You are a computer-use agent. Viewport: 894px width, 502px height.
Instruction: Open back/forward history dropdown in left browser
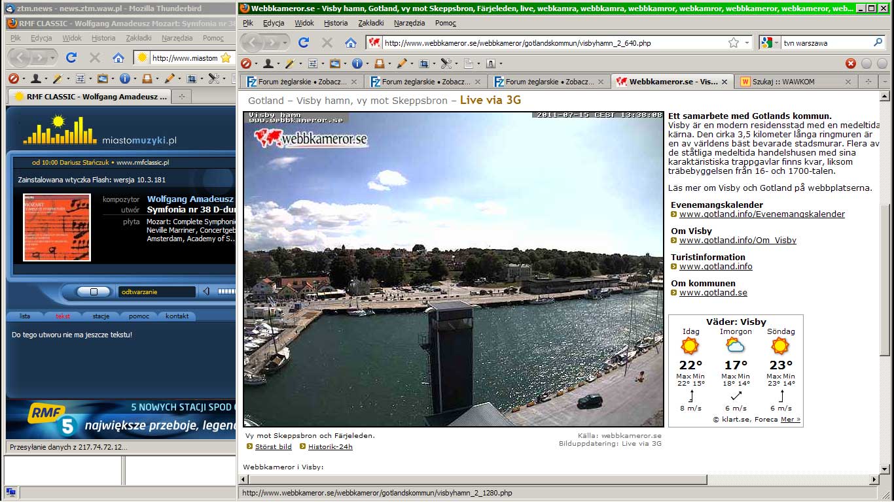coord(51,58)
